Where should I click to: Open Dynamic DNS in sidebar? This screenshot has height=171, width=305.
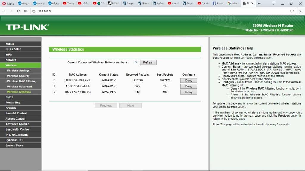tap(21, 140)
